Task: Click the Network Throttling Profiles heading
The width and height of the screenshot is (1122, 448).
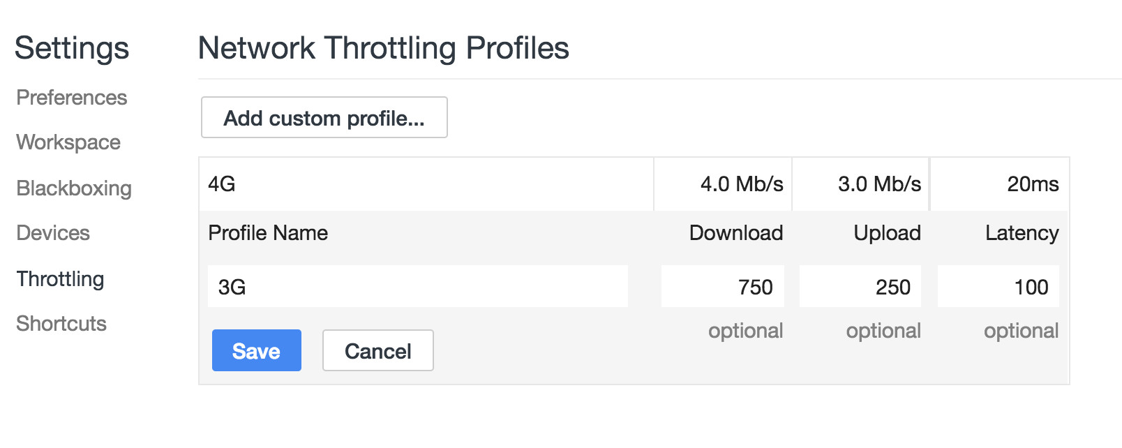Action: (x=383, y=49)
